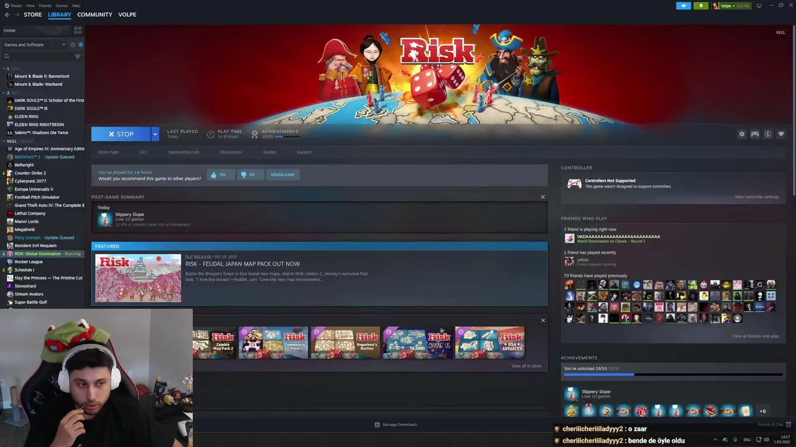The image size is (796, 447).
Task: Open the green notifications bell
Action: (701, 6)
